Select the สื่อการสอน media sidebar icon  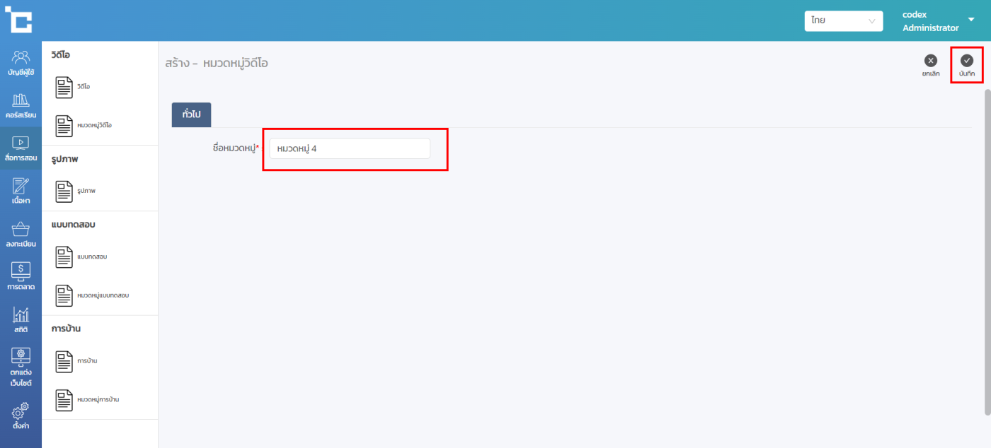point(21,143)
